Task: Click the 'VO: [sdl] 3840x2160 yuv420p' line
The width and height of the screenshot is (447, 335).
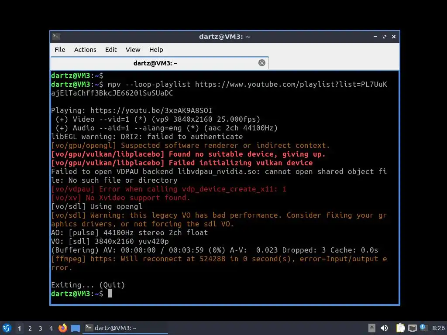Action: (110, 242)
